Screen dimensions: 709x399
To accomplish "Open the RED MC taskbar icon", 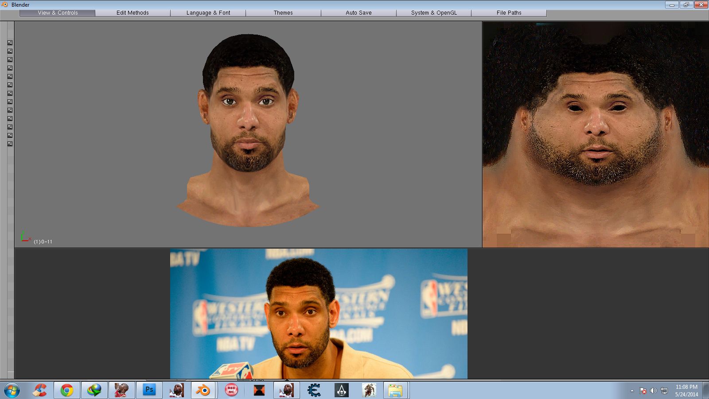I will (231, 390).
